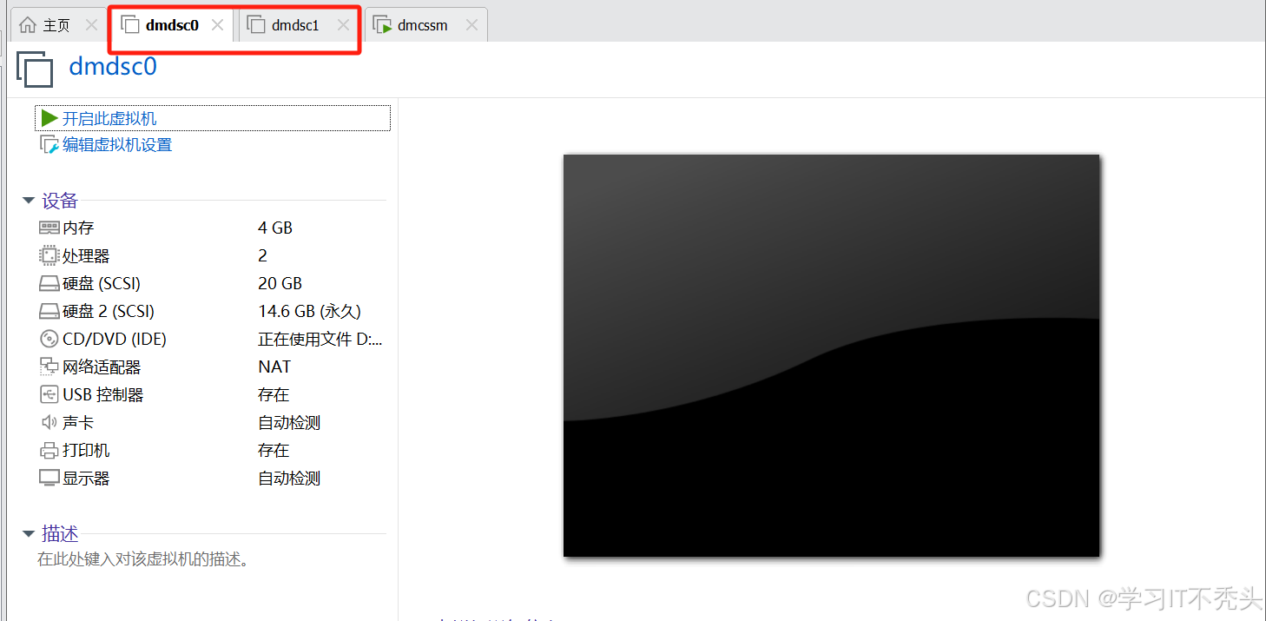Click the 14.6 GB (永久) value

pyautogui.click(x=310, y=311)
